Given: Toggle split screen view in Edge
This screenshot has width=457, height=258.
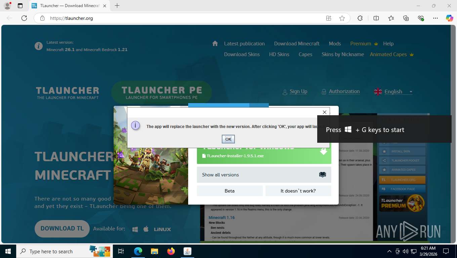Looking at the screenshot, I should click(376, 18).
